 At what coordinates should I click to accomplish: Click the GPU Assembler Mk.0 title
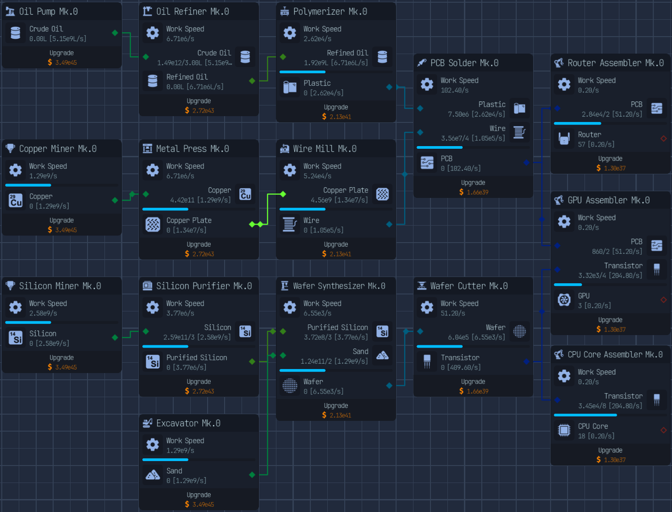[609, 200]
